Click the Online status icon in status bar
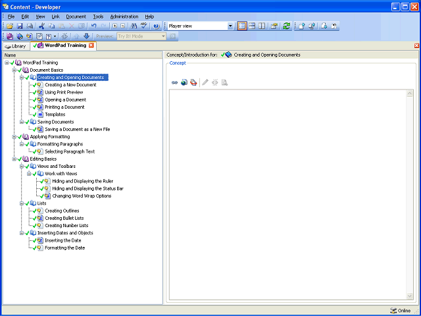The height and width of the screenshot is (316, 421). [393, 311]
